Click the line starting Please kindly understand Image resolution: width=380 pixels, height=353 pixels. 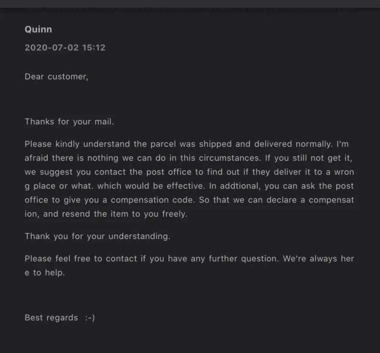pos(187,144)
